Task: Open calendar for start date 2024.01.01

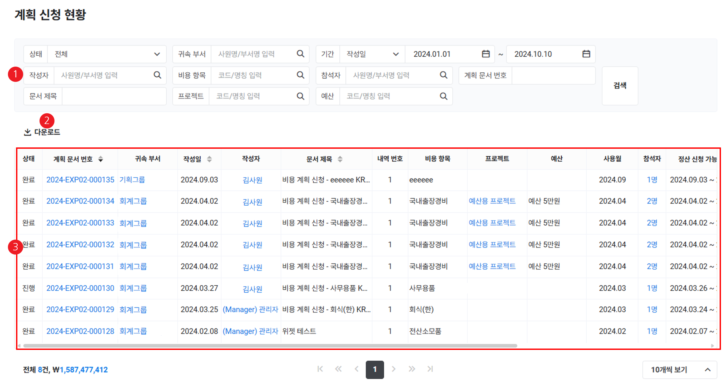Action: tap(486, 54)
